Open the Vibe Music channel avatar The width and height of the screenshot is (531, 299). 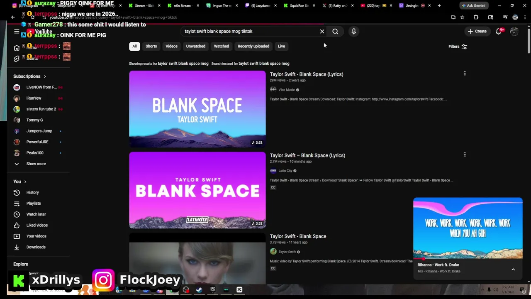273,90
